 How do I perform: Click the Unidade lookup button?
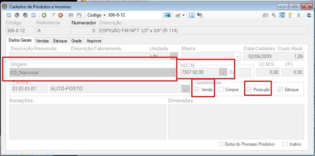pos(174,56)
